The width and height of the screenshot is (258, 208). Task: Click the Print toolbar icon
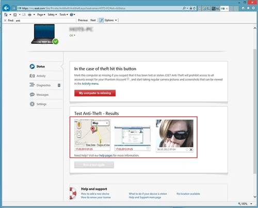click(x=30, y=14)
